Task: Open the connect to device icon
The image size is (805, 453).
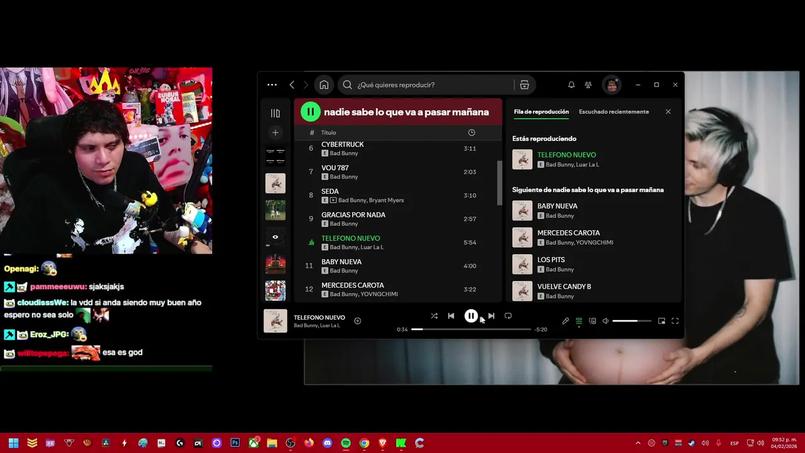Action: pyautogui.click(x=592, y=321)
